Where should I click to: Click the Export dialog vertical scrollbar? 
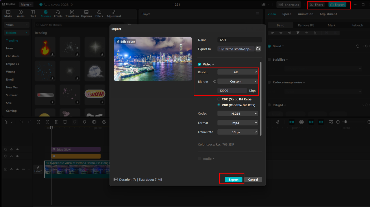pyautogui.click(x=261, y=98)
